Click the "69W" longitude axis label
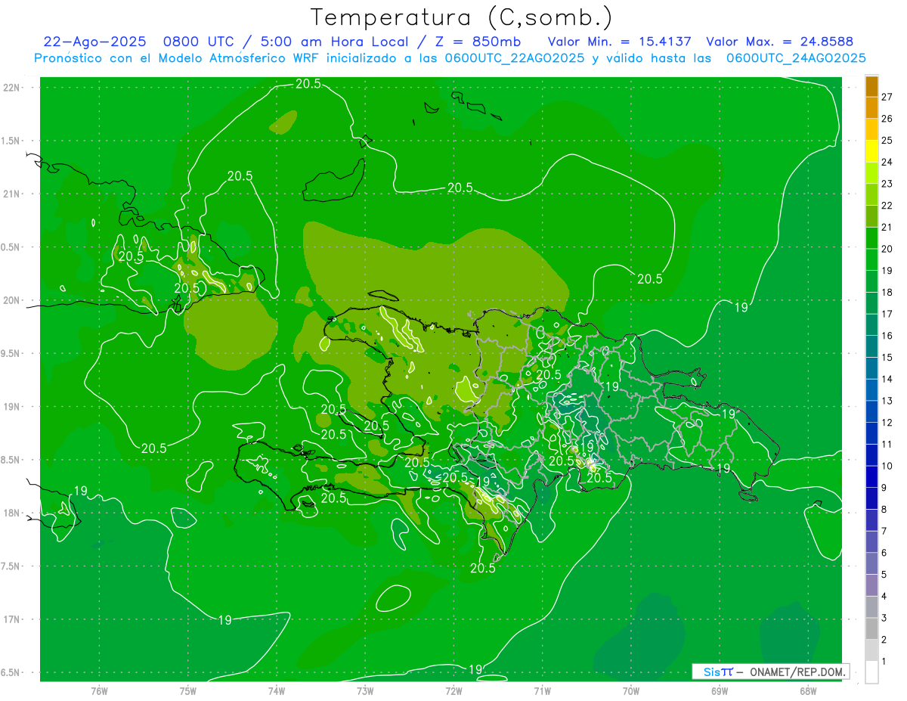This screenshot has width=907, height=701. coord(719,690)
